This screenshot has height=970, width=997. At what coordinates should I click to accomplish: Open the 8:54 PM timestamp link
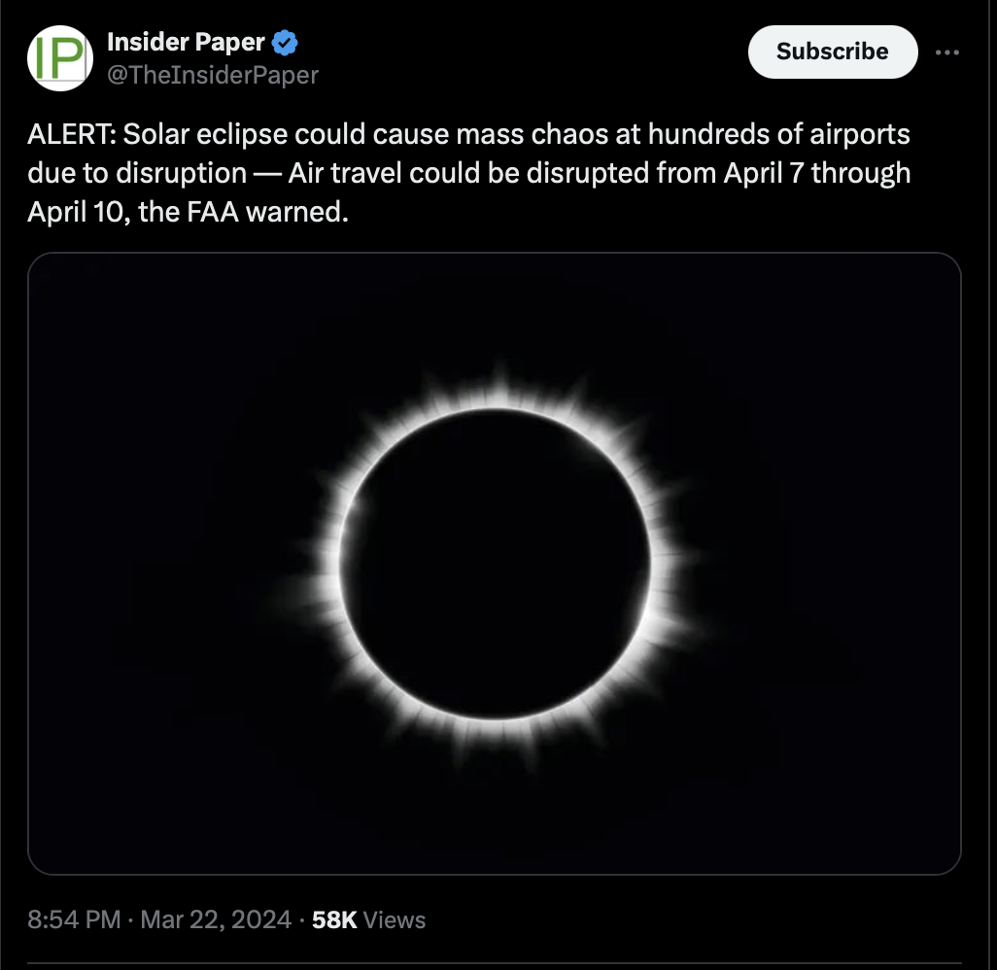coord(74,919)
